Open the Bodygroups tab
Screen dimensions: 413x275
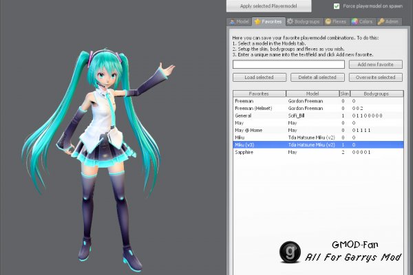(x=304, y=21)
